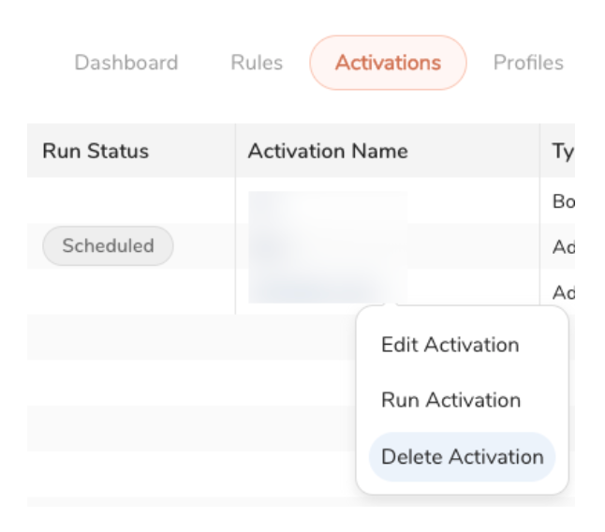The height and width of the screenshot is (532, 605).
Task: Switch to the Rules tab
Action: pos(256,63)
